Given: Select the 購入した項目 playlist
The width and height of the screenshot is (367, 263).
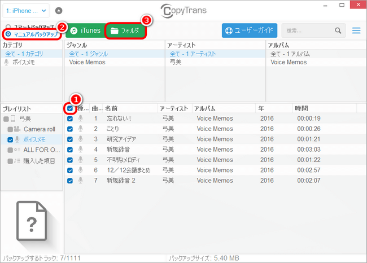Looking at the screenshot, I should pos(39,161).
